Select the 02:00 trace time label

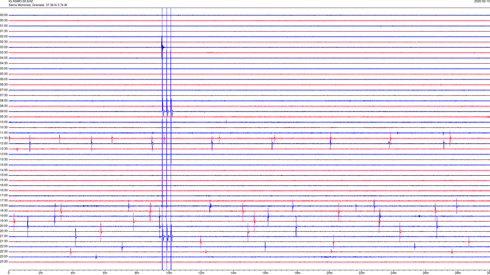coord(4,37)
